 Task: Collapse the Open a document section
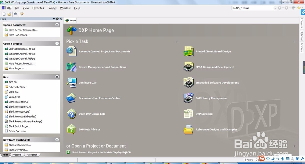click(57, 25)
